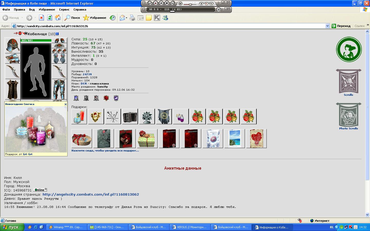Click the пуск Start button

click(x=12, y=227)
